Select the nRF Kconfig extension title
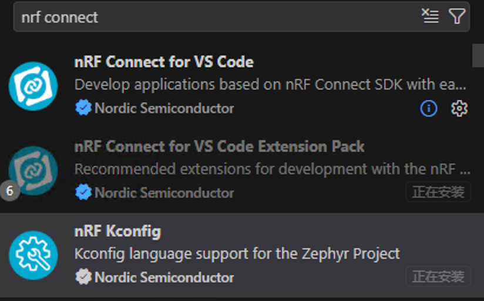Screen dimensions: 484x301 coord(117,231)
